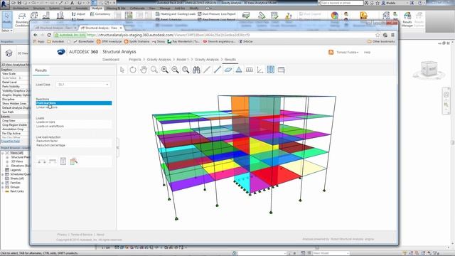Switch to Structural Analysis - View browser tab
This screenshot has width=455, height=256.
click(x=101, y=28)
